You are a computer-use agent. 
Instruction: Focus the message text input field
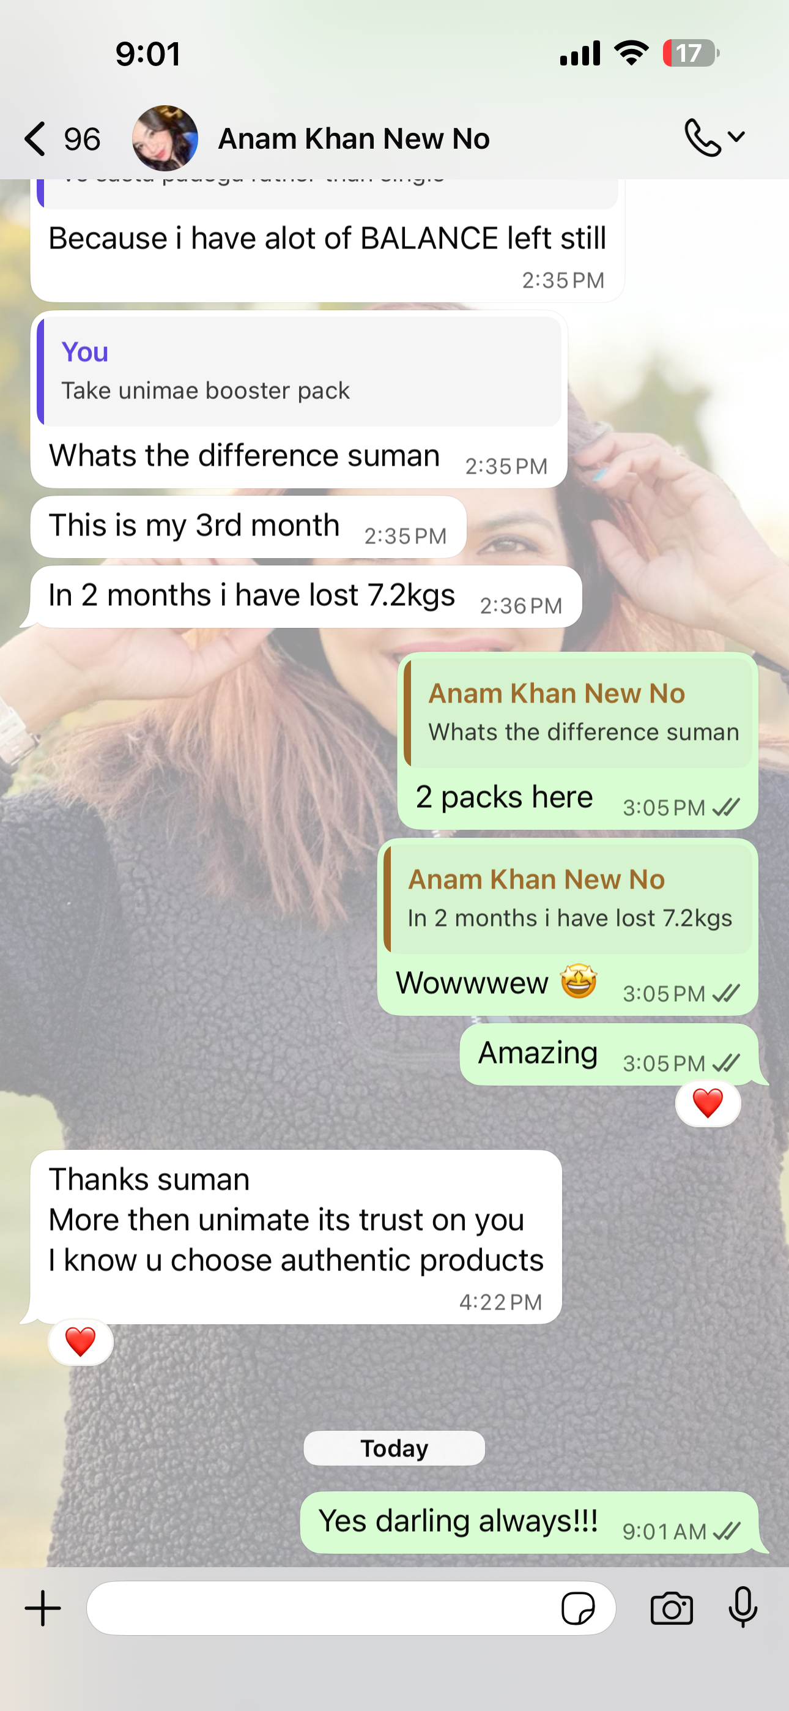click(322, 1608)
